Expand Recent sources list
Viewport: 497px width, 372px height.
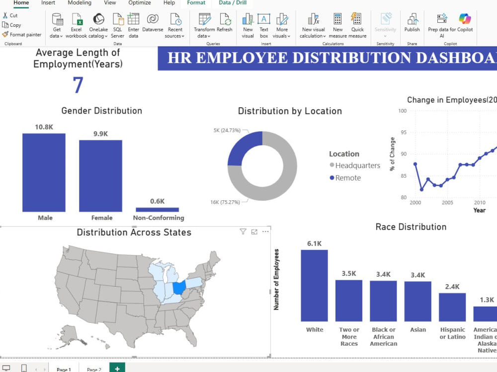coord(175,26)
